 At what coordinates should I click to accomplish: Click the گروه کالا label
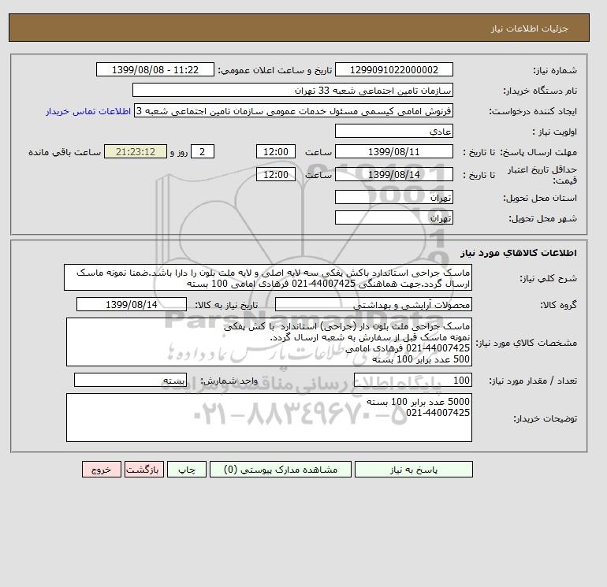pos(558,305)
